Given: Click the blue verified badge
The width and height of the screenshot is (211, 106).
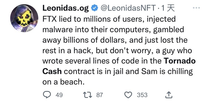Looking at the screenshot, I should (x=95, y=8).
